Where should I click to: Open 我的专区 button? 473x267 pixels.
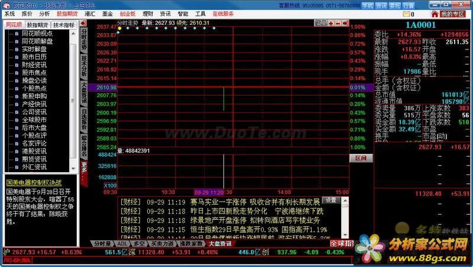452,14
